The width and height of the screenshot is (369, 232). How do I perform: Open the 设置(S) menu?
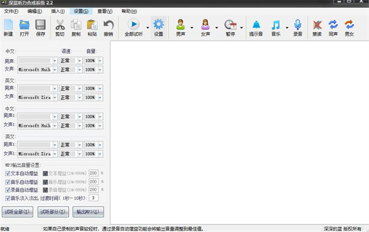coord(81,11)
